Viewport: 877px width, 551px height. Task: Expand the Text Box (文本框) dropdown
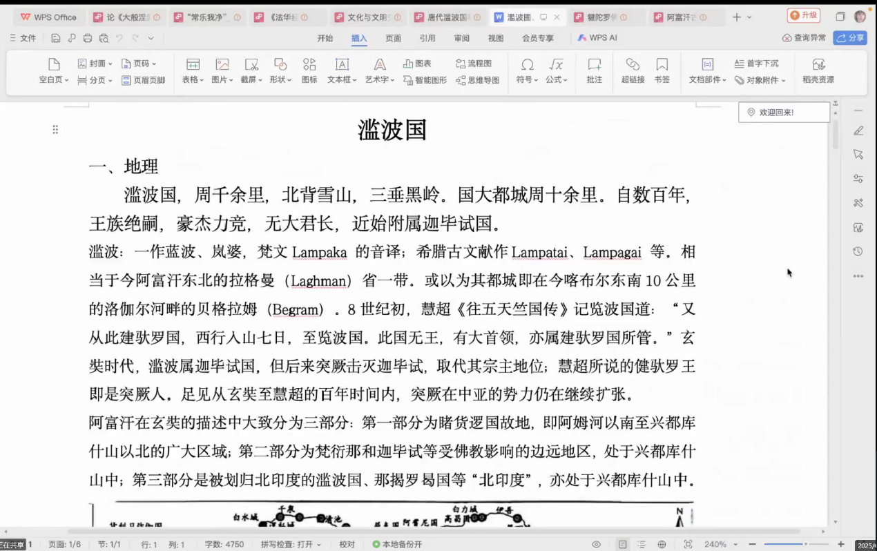point(354,80)
